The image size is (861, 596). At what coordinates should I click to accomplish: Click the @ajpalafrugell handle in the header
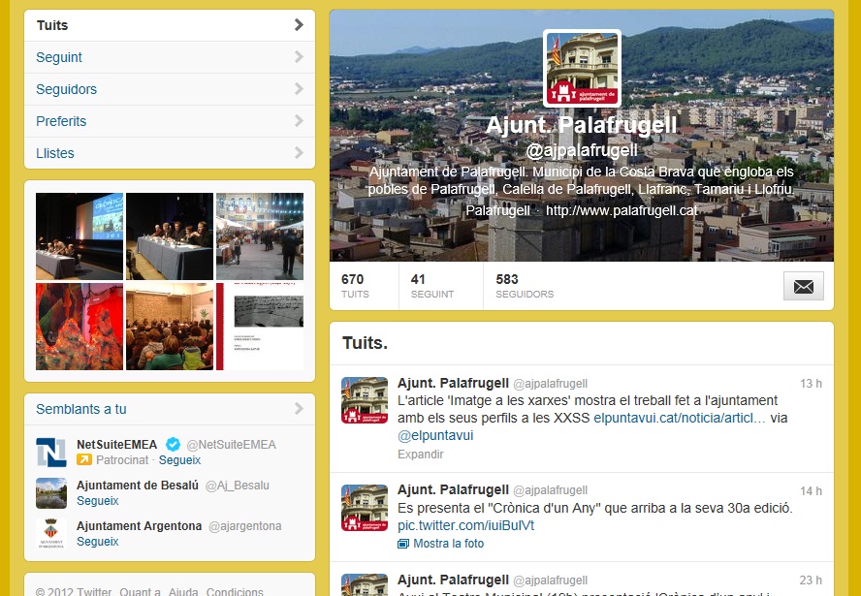click(x=582, y=150)
